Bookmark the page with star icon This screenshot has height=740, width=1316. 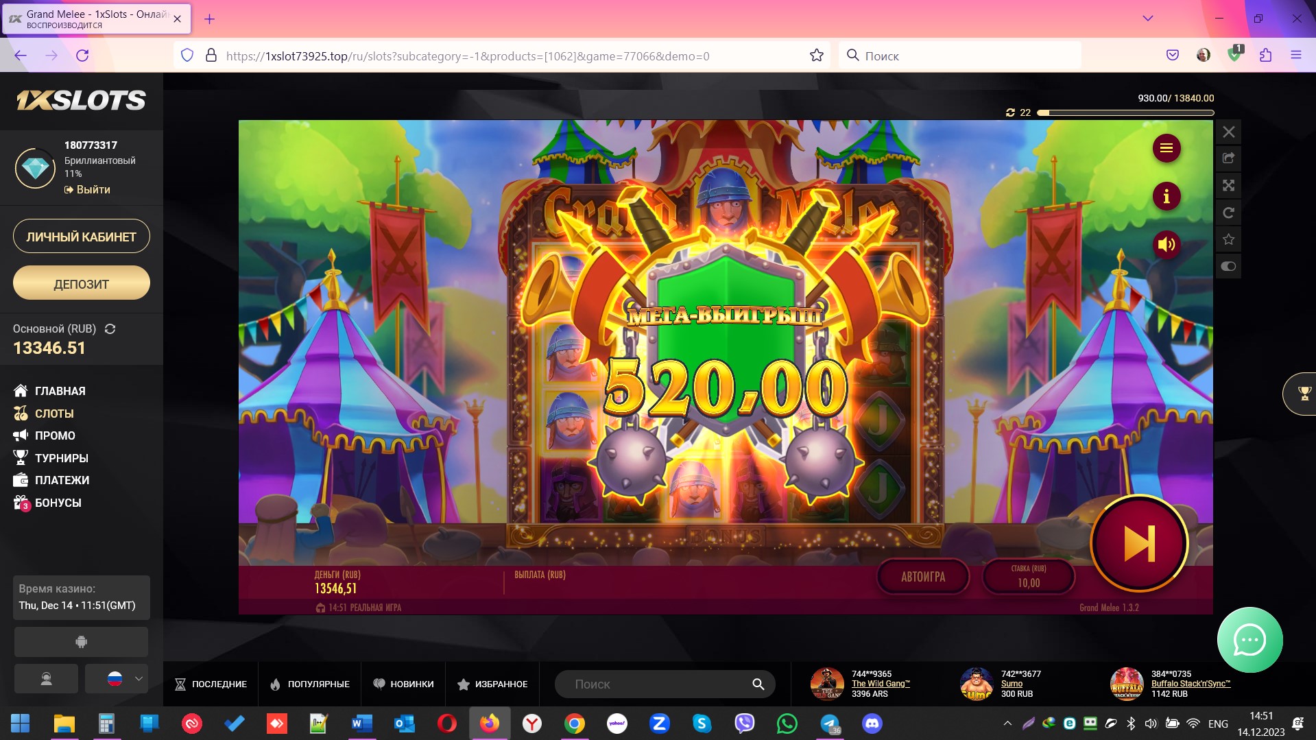816,56
